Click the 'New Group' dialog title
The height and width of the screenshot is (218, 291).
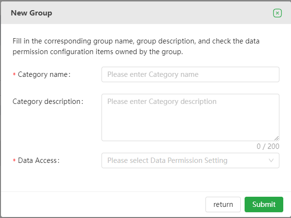[x=31, y=13]
